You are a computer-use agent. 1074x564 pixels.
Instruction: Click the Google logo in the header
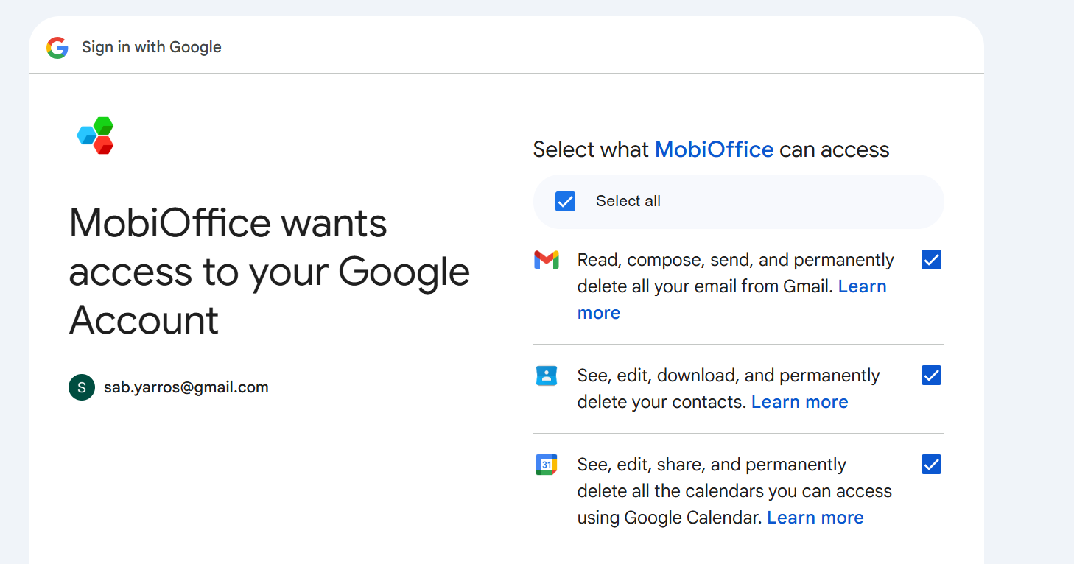[x=57, y=48]
